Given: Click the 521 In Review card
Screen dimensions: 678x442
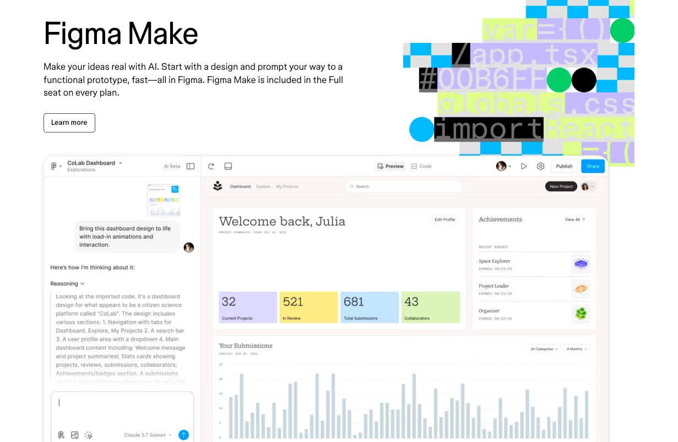Looking at the screenshot, I should pos(308,307).
